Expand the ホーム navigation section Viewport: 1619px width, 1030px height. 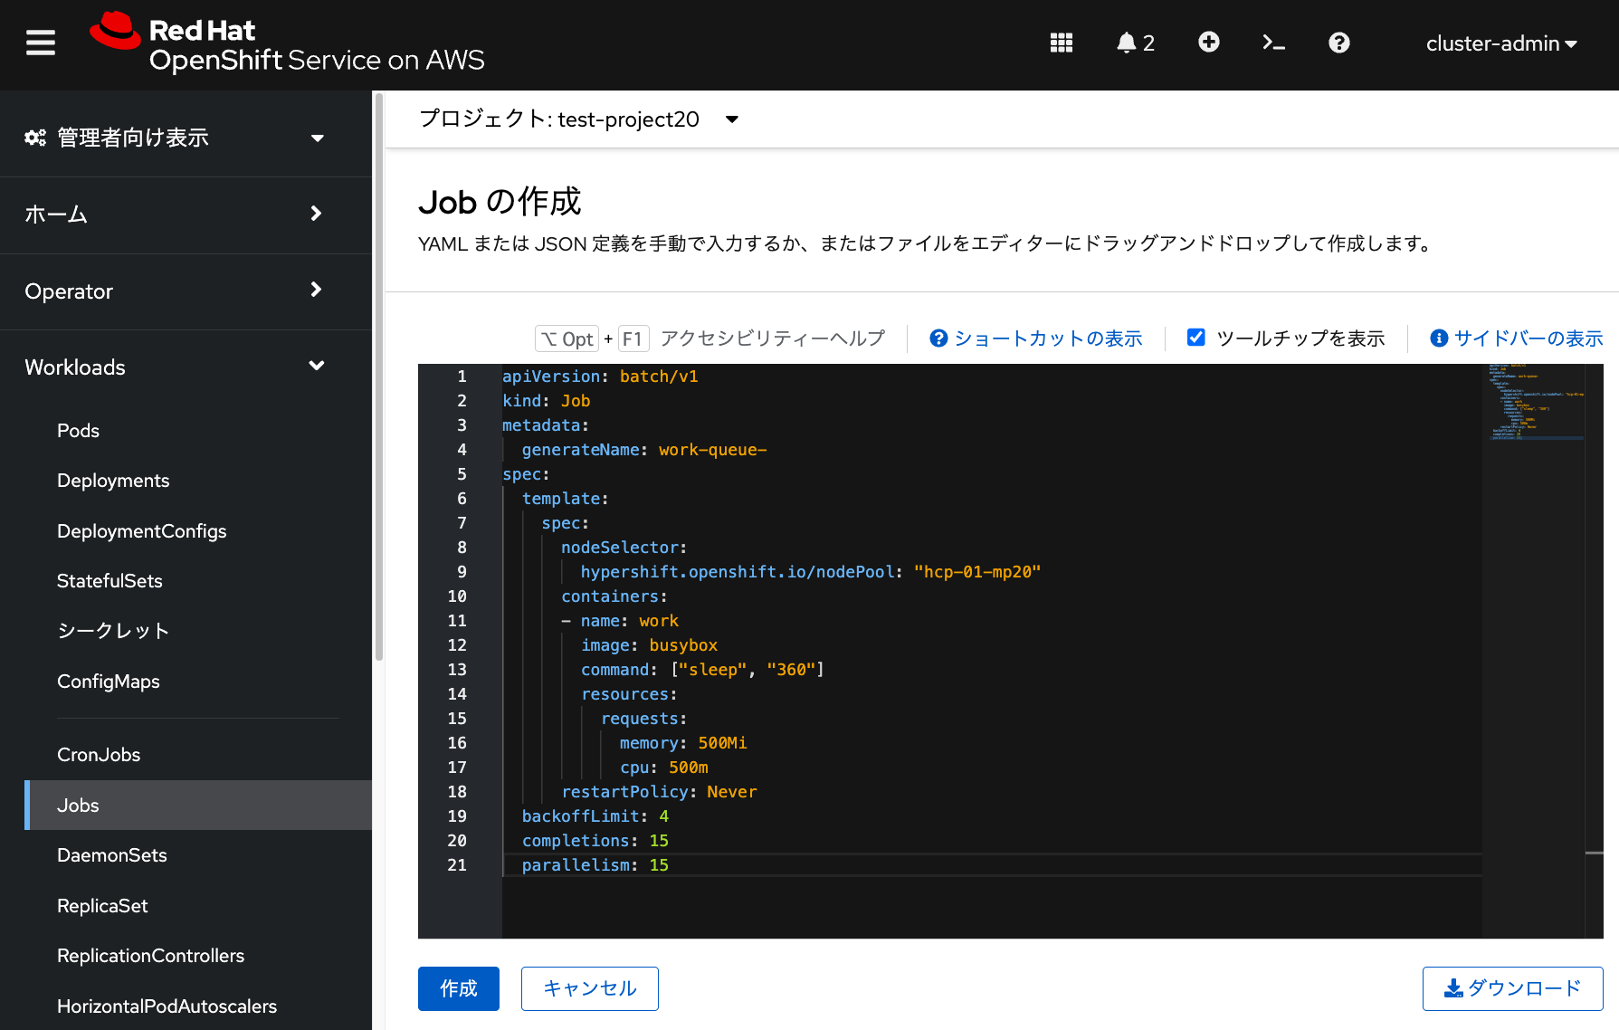click(x=175, y=215)
